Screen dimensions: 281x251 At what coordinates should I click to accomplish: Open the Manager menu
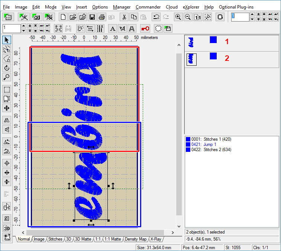point(122,7)
